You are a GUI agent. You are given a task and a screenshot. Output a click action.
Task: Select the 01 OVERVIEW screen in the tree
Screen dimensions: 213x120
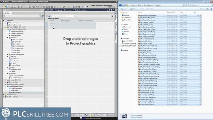click(x=17, y=42)
